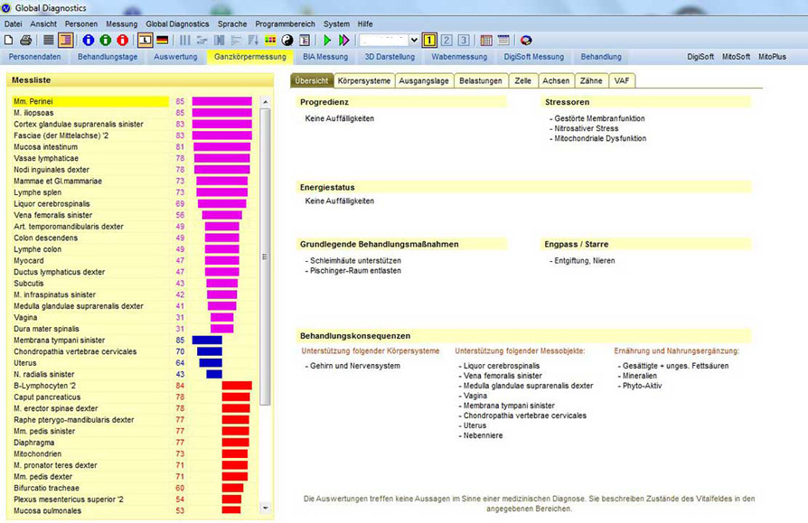Open the Körpersysteme sub-tab

pos(364,80)
